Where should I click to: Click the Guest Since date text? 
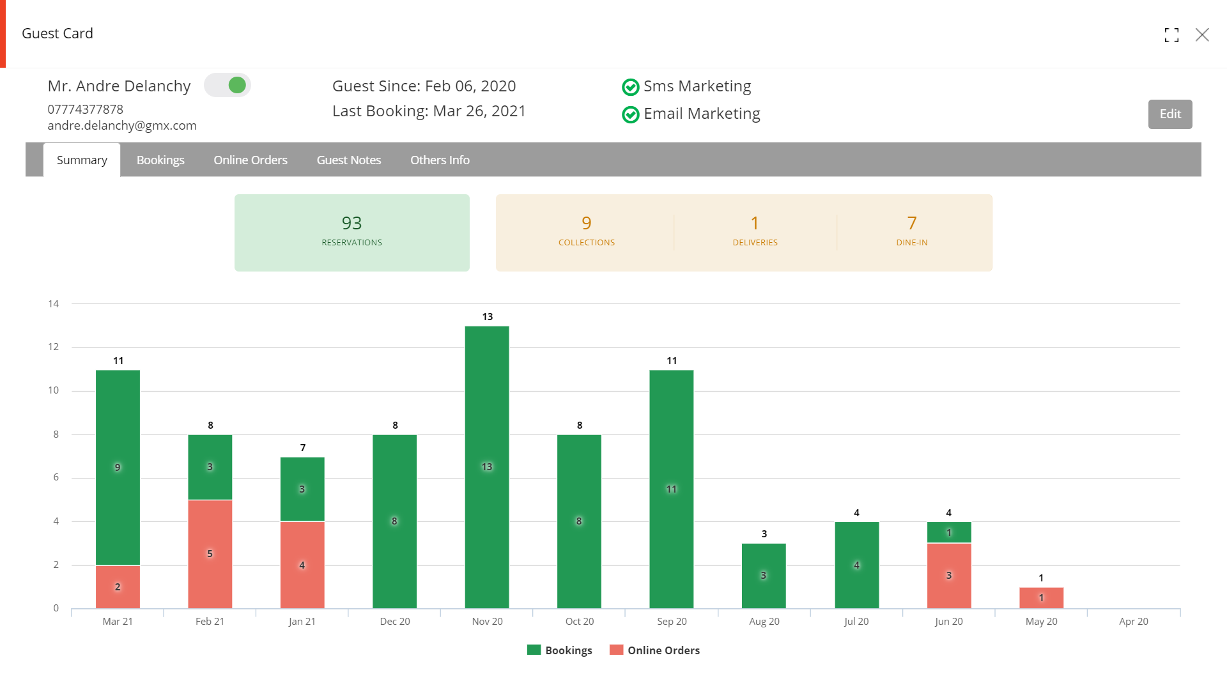(424, 86)
